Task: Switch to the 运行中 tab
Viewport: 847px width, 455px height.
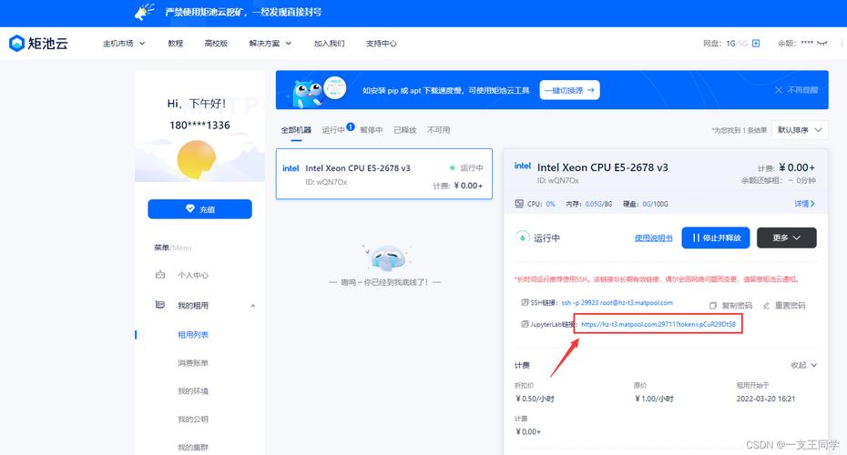Action: point(333,130)
